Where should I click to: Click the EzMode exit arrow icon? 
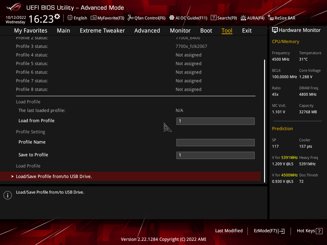pos(282,231)
